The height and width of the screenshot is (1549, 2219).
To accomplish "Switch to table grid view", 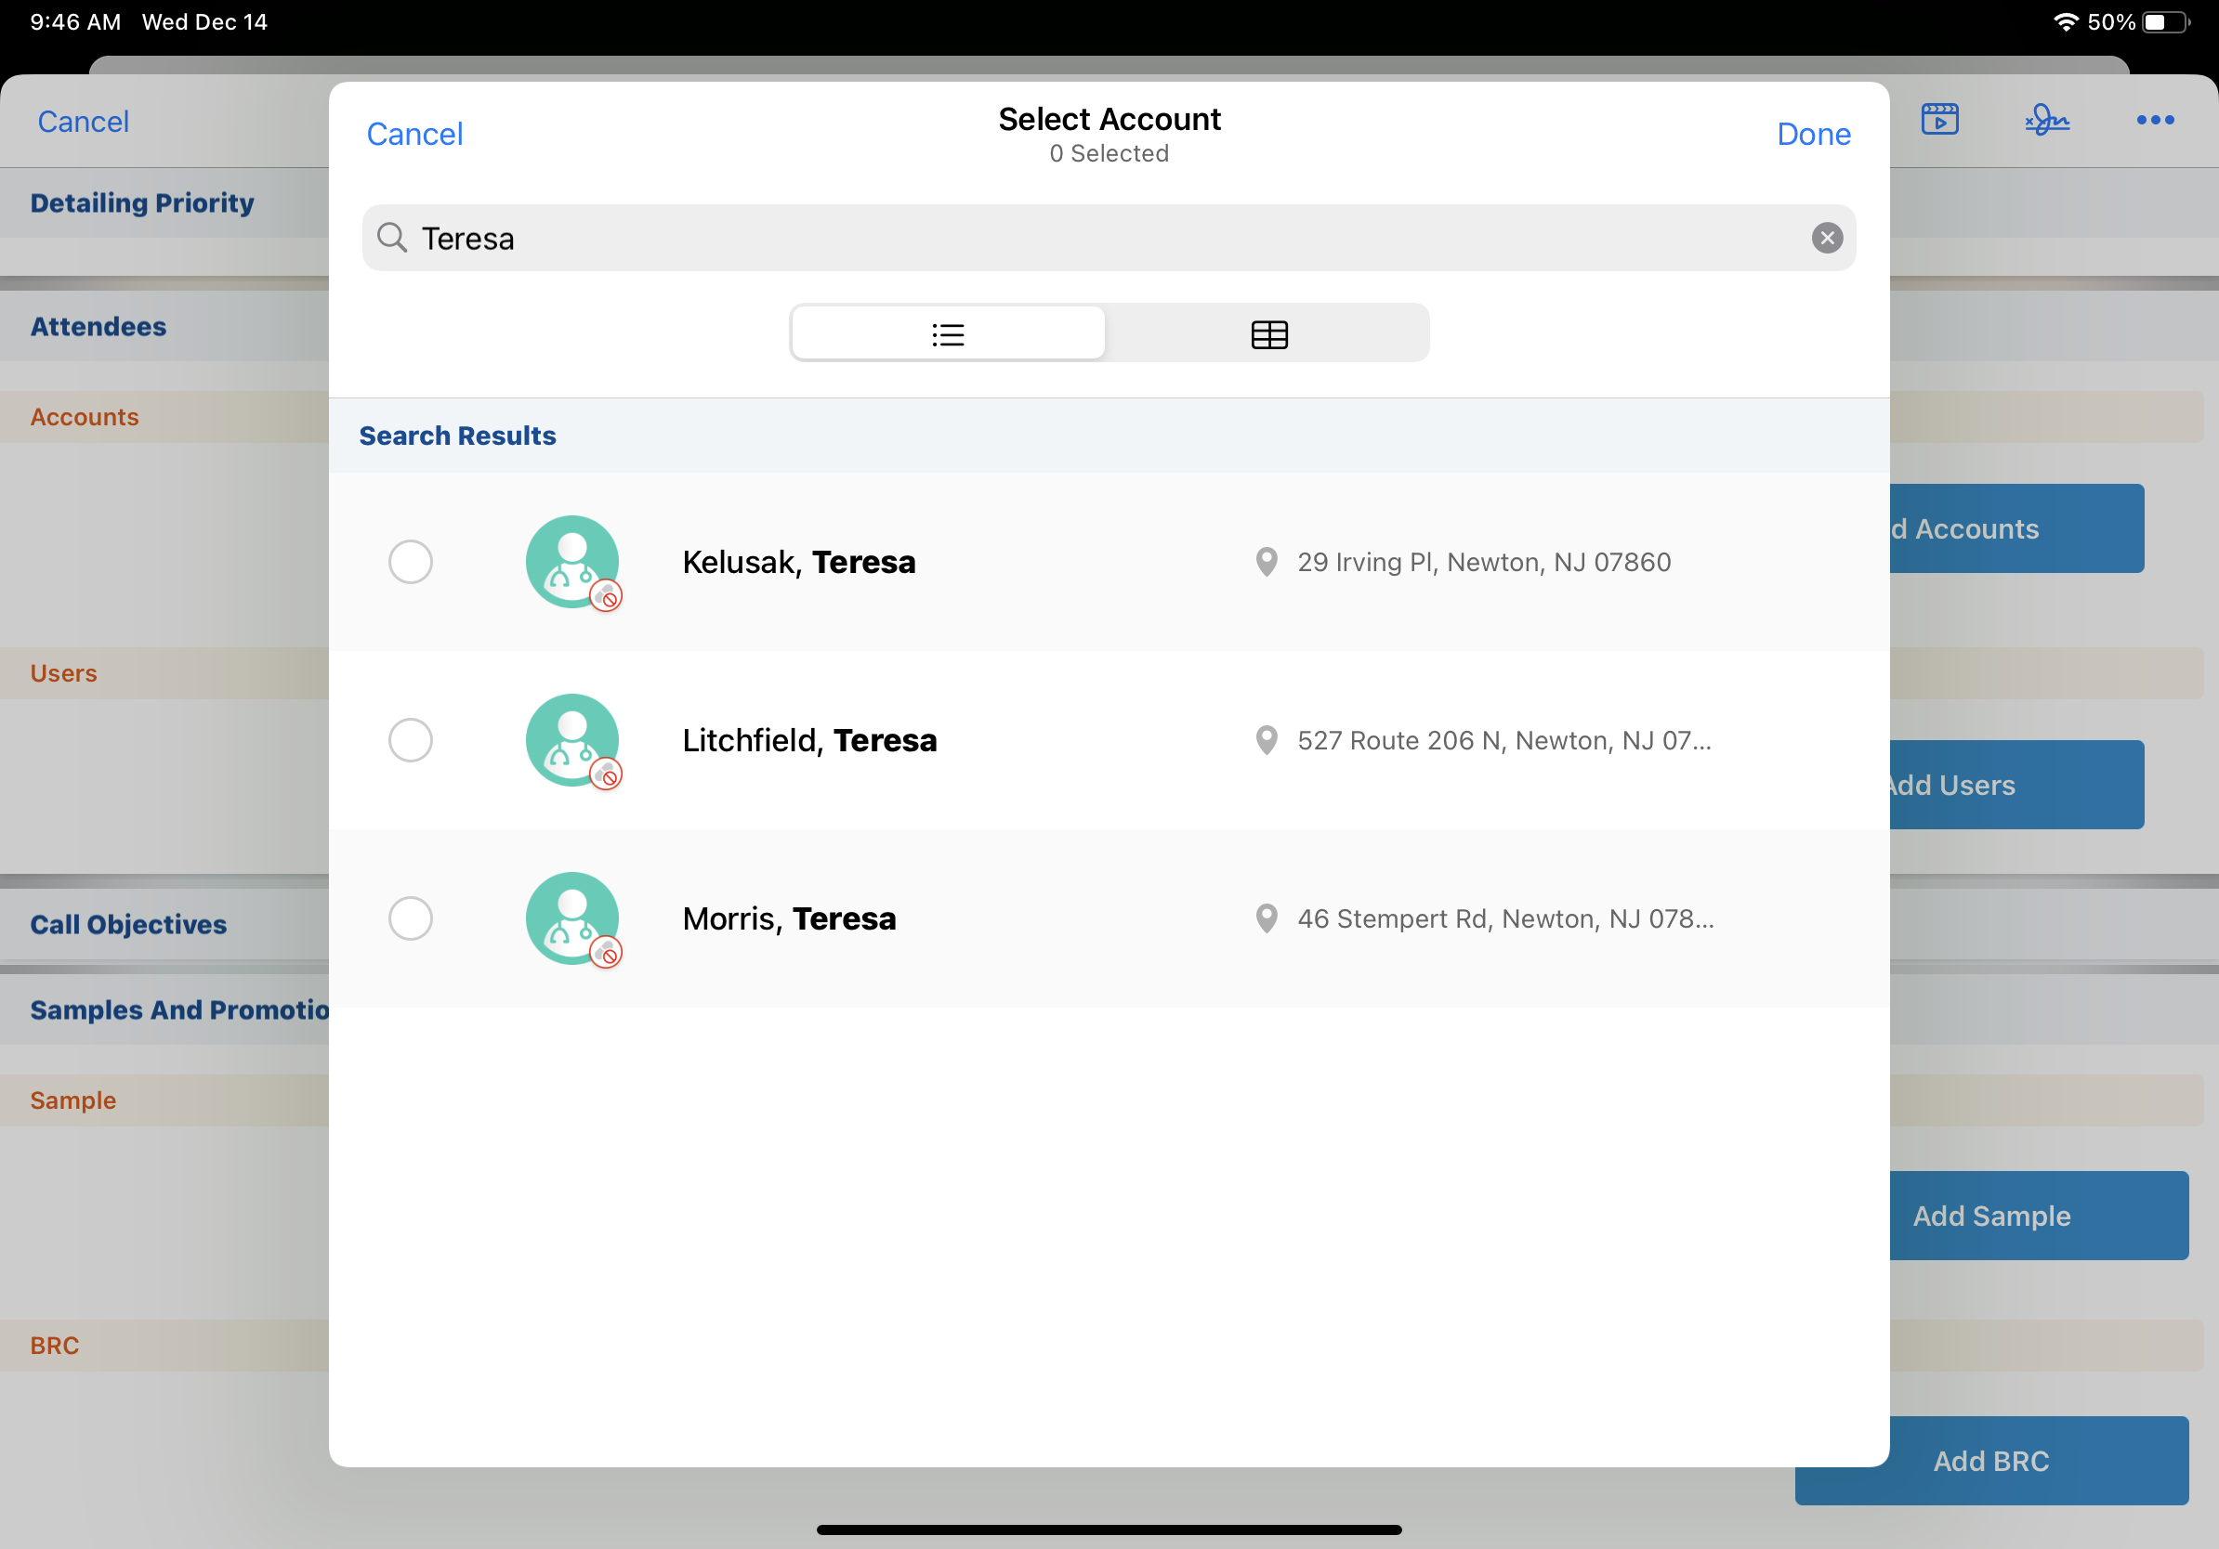I will pyautogui.click(x=1268, y=334).
